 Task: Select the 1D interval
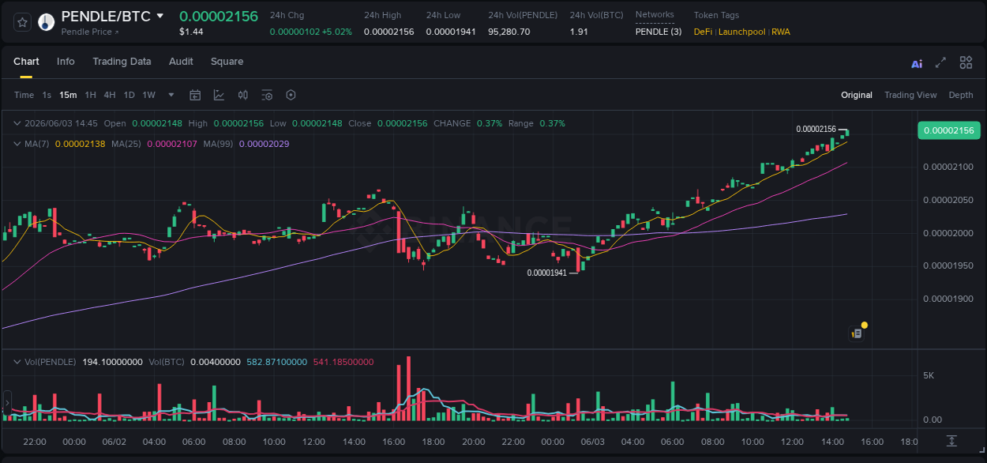pos(129,95)
